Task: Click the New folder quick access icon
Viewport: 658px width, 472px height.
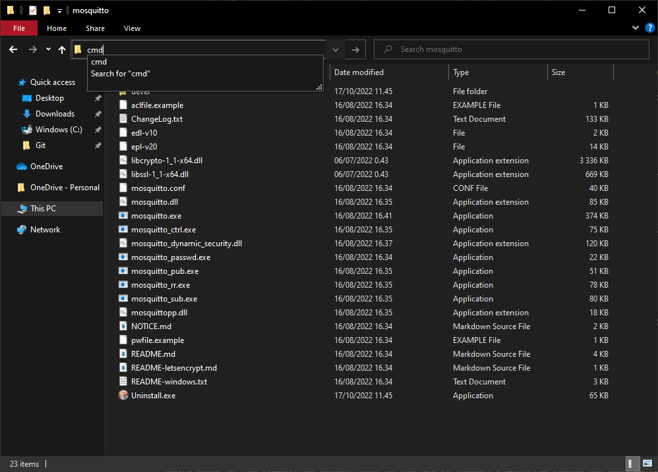Action: click(47, 10)
